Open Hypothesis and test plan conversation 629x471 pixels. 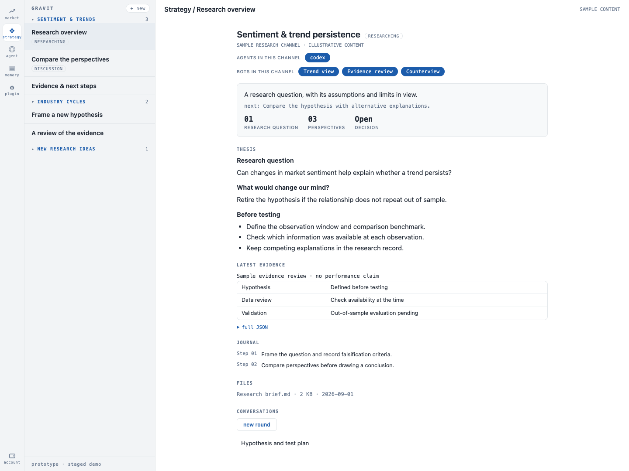[275, 443]
